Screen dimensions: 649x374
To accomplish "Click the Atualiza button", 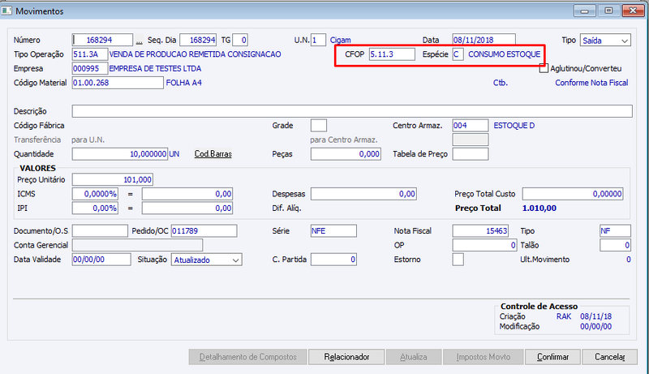I will (414, 357).
